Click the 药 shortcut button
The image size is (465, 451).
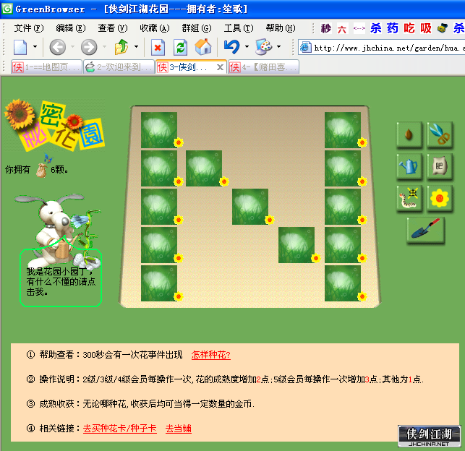point(392,28)
